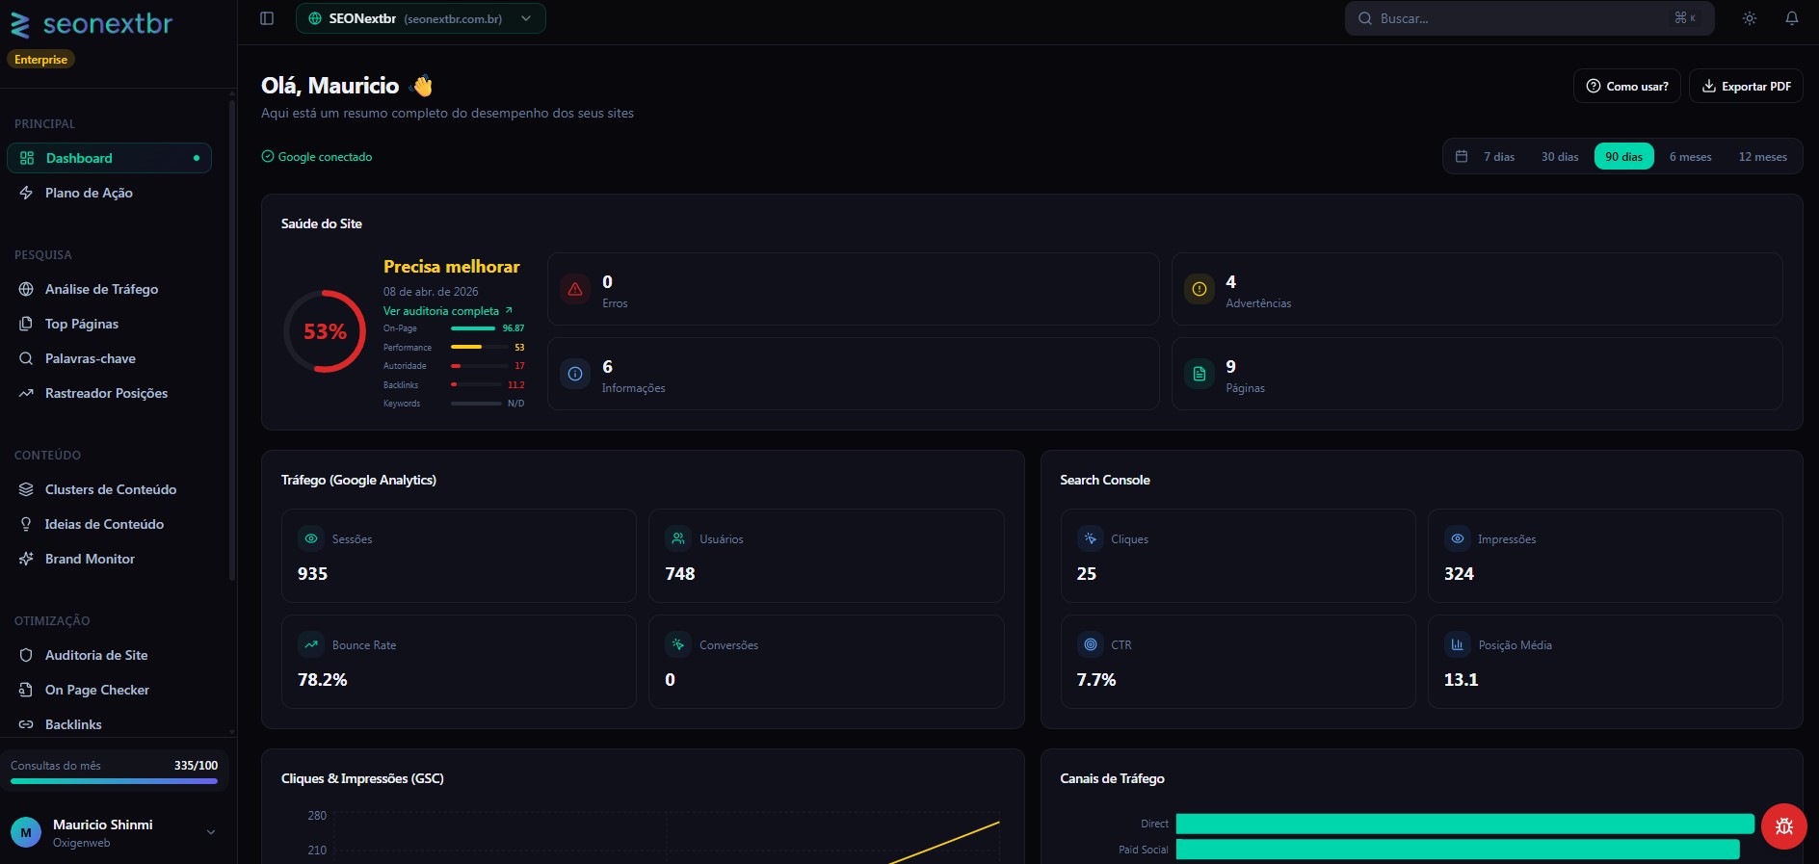The height and width of the screenshot is (864, 1819).
Task: Open the SEONextbr site selector dropdown
Action: coord(421,18)
